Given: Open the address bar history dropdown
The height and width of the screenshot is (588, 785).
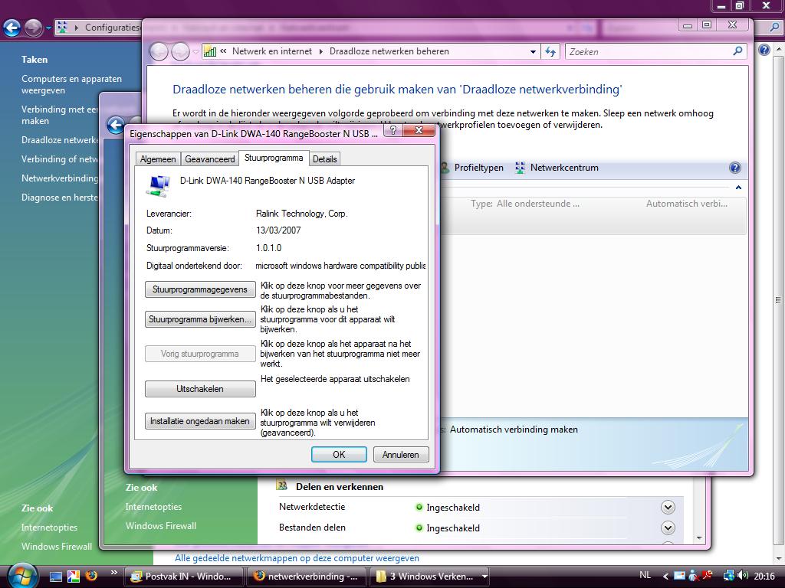Looking at the screenshot, I should (x=534, y=51).
